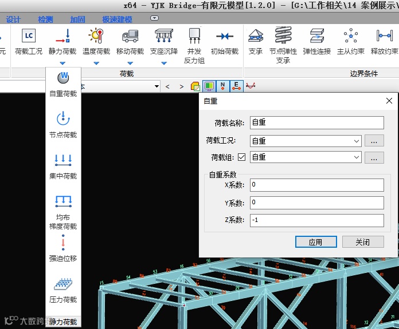The height and width of the screenshot is (329, 399).
Task: Choose 强迫位移 forced displacement
Action: (x=63, y=248)
